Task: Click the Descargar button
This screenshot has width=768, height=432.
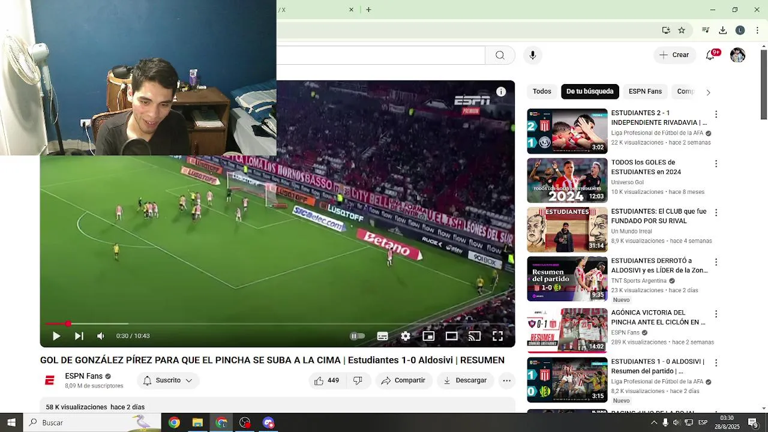Action: point(465,380)
